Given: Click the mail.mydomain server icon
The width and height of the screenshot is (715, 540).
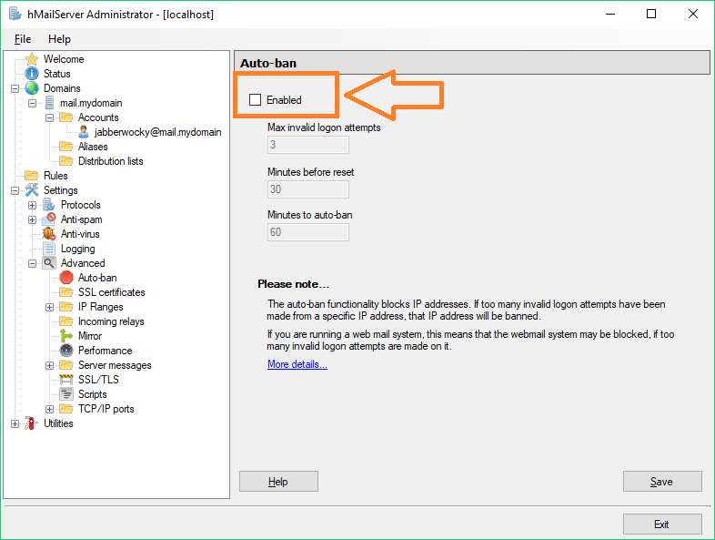Looking at the screenshot, I should [x=49, y=103].
